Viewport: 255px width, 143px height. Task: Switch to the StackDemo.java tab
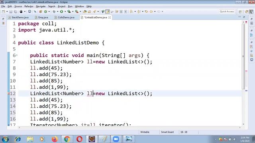18,17
